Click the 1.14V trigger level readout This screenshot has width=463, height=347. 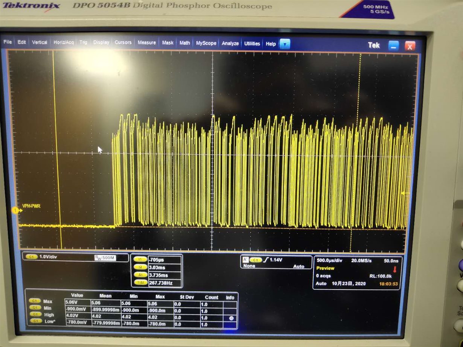click(277, 260)
